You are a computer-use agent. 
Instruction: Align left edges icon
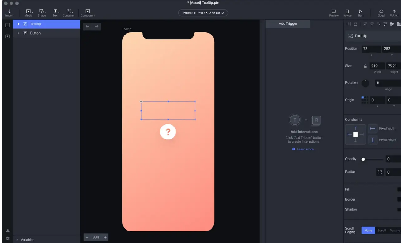tap(365, 24)
